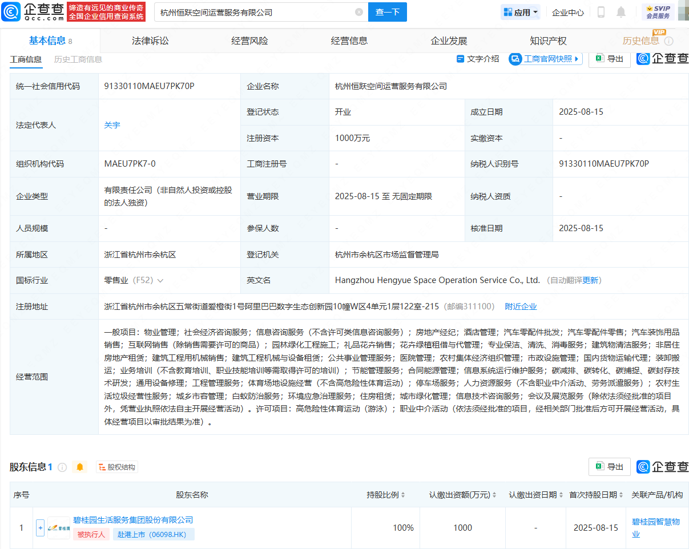Click 文字介绍

[x=478, y=59]
